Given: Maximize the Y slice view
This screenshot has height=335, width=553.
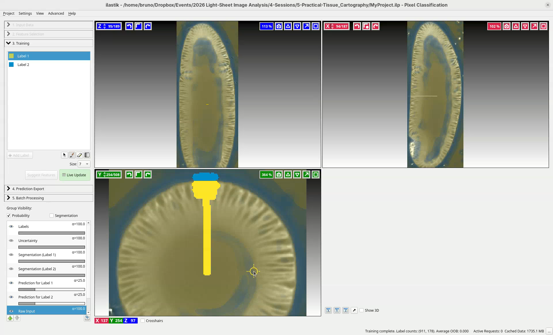Looking at the screenshot, I should coord(316,175).
